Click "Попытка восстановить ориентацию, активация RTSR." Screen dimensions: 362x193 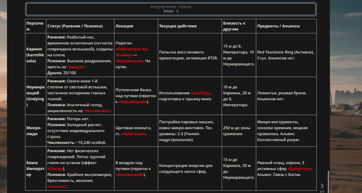188,55
